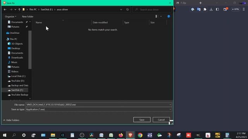Viewport: 248px width, 139px height.
Task: Open the Calculator taskbar icon
Action: point(227,135)
